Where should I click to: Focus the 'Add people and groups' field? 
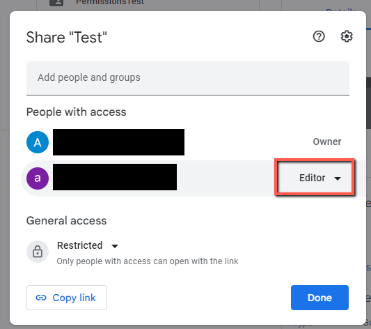pos(188,78)
